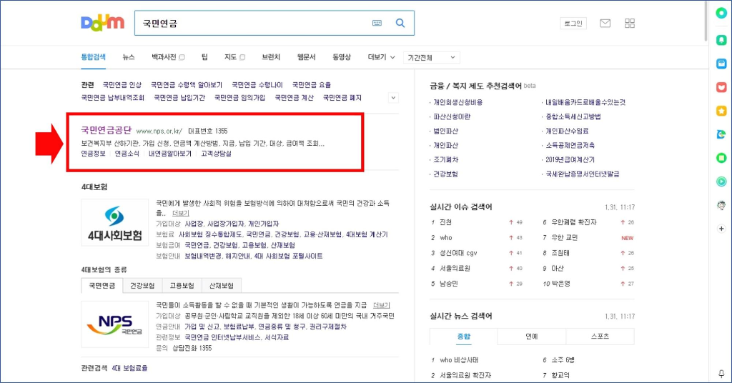This screenshot has height=383, width=732.
Task: Select the 건강보험 insurance tab
Action: point(142,286)
